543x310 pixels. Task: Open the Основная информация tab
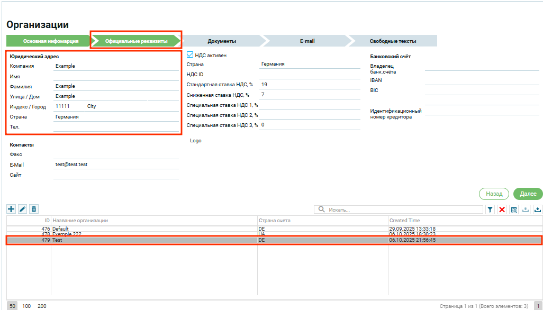point(50,41)
